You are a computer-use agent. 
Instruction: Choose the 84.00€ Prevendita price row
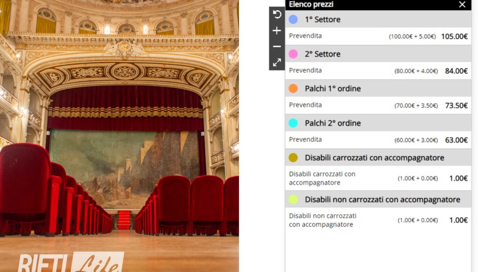coord(378,71)
